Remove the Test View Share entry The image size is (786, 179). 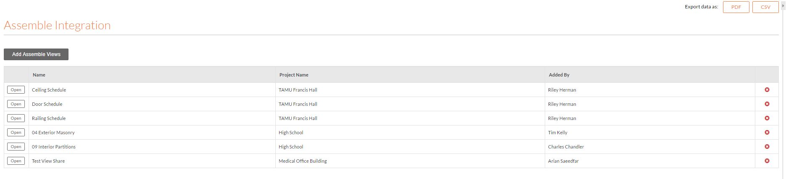coord(767,161)
